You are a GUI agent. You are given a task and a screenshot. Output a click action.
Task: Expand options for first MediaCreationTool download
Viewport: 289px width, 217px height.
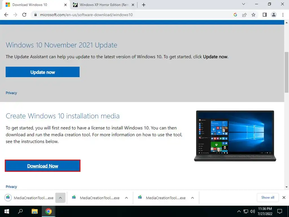[x=60, y=198]
